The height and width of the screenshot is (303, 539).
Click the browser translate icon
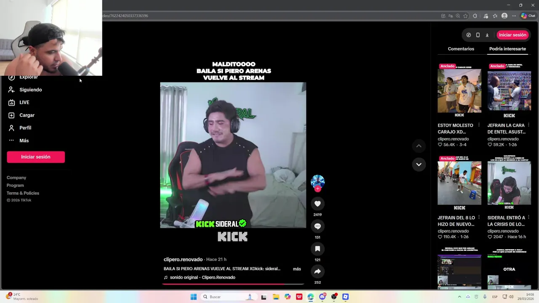point(451,16)
